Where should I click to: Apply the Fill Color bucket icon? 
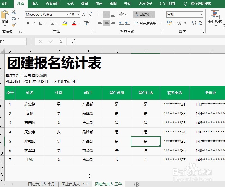65,23
